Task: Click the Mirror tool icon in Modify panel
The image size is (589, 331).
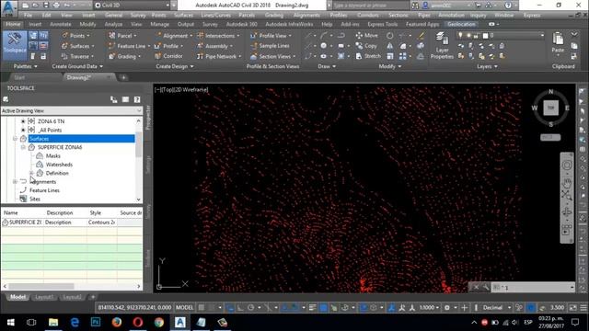Action: click(390, 46)
